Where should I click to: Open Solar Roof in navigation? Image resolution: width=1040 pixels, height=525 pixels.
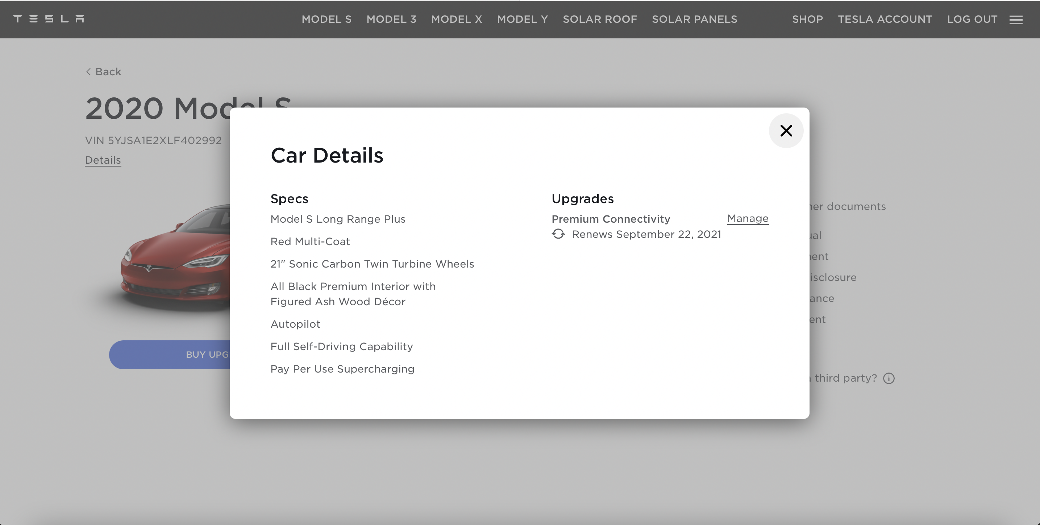click(599, 19)
